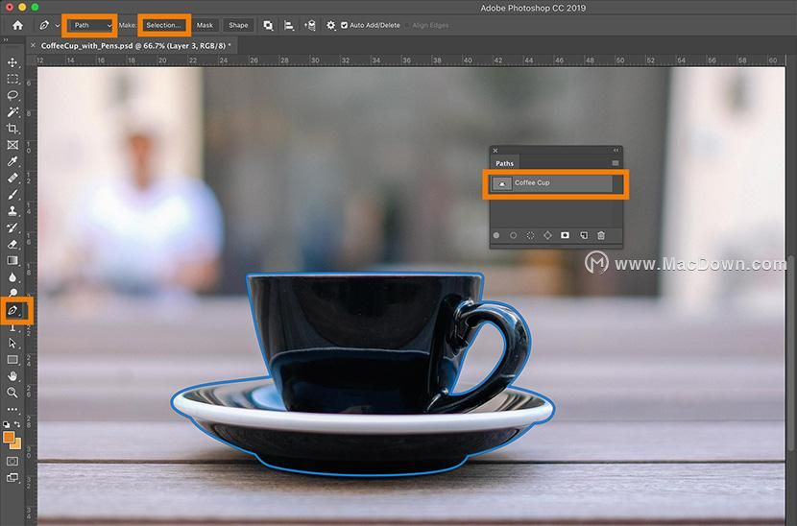This screenshot has height=526, width=797.
Task: Switch to the CoffeeCup_with_Pens.psd document tab
Action: point(134,45)
